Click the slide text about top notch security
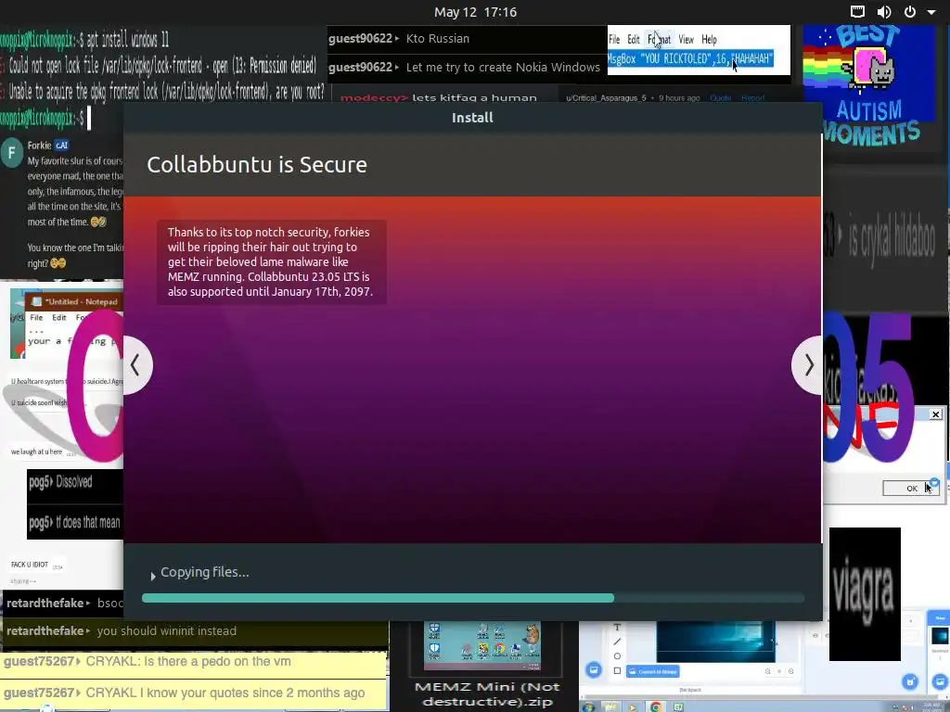Viewport: 950px width, 712px height. tap(270, 261)
